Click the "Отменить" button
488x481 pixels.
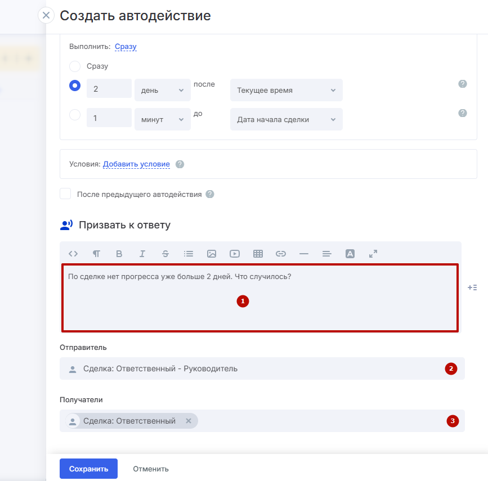pos(151,469)
